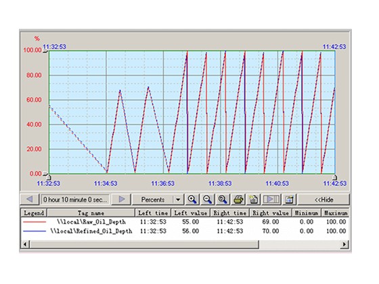Click the right value 69.00 cell
The height and width of the screenshot is (284, 379).
tap(271, 222)
